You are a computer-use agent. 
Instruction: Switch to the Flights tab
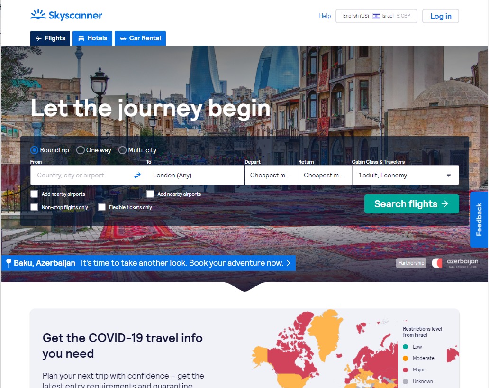tap(50, 38)
